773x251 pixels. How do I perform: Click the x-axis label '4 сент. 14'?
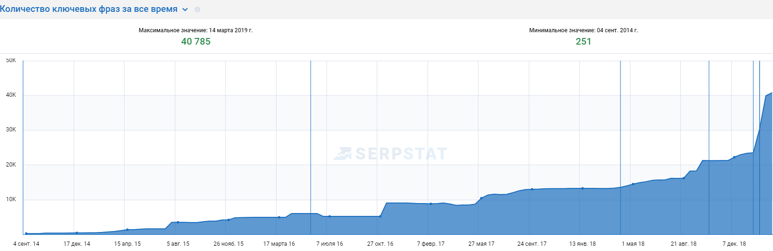(26, 244)
